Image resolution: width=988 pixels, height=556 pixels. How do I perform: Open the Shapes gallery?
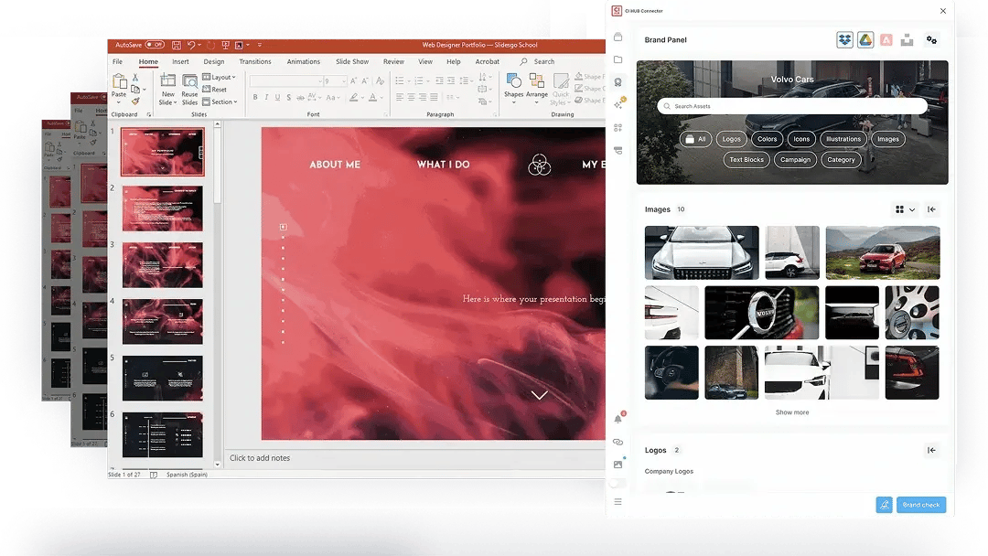(x=513, y=88)
